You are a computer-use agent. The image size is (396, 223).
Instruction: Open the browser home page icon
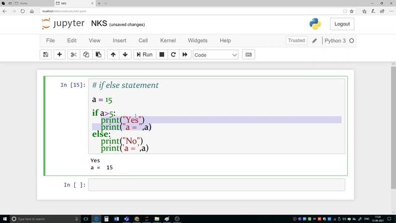[x=32, y=11]
